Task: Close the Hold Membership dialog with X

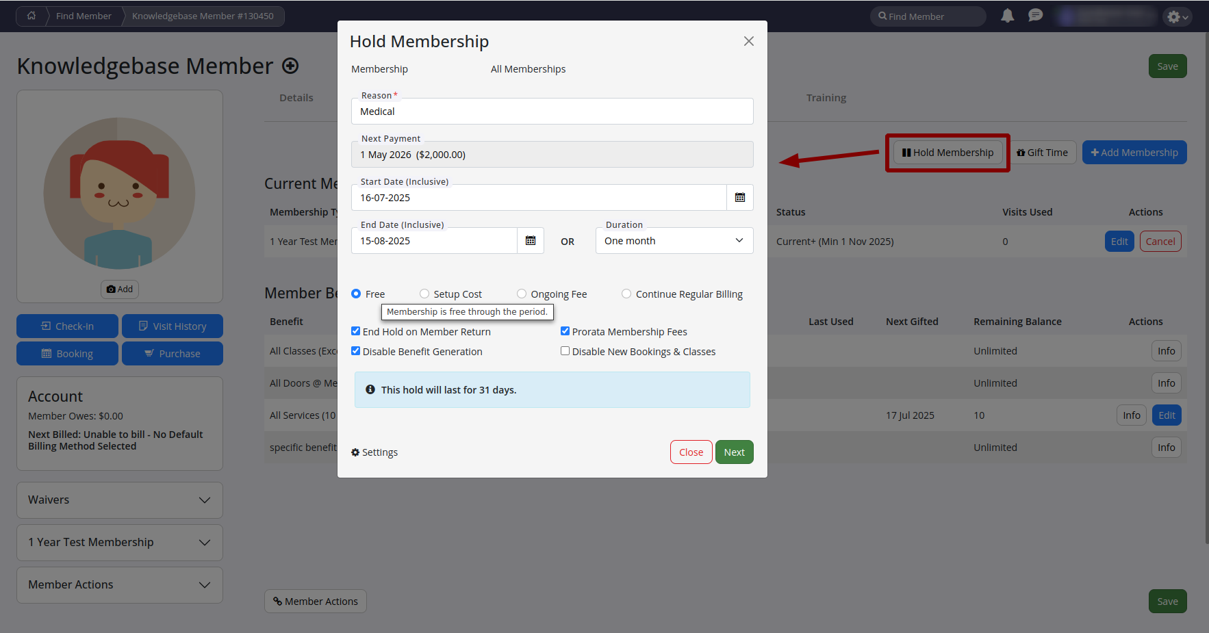Action: pos(748,41)
